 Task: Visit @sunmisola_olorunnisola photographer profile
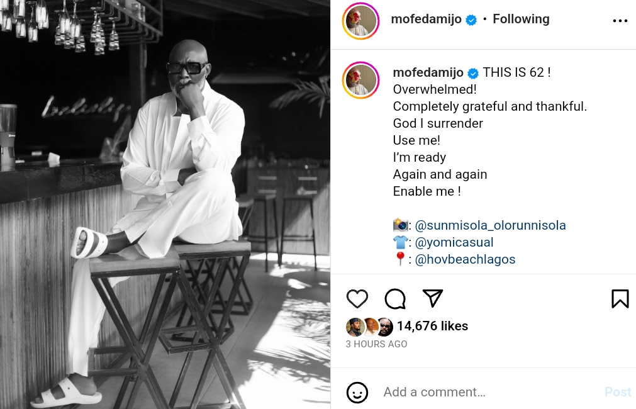point(490,225)
